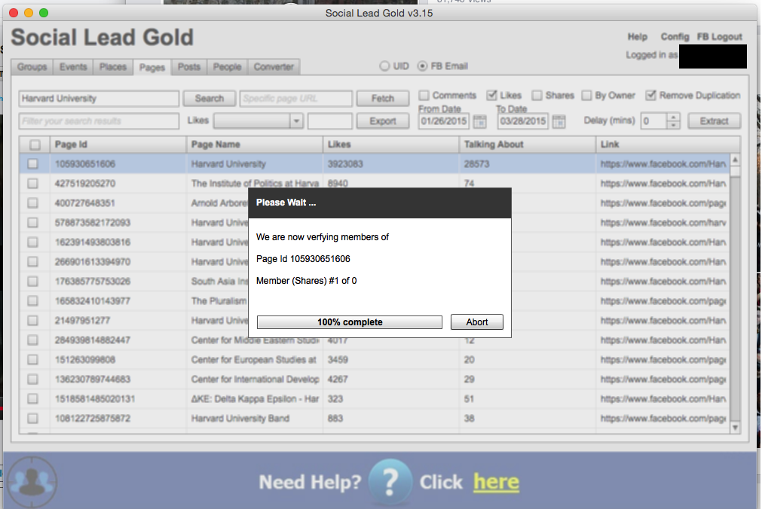762x509 pixels.
Task: Click Page Id 1518581485020131
Action: [95, 399]
